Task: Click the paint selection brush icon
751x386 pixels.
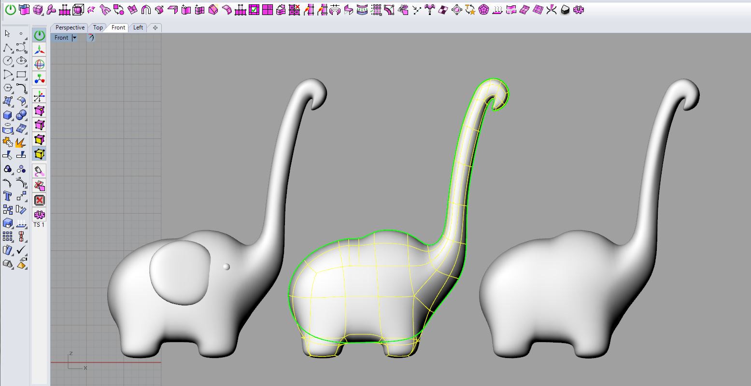Action: tap(40, 171)
